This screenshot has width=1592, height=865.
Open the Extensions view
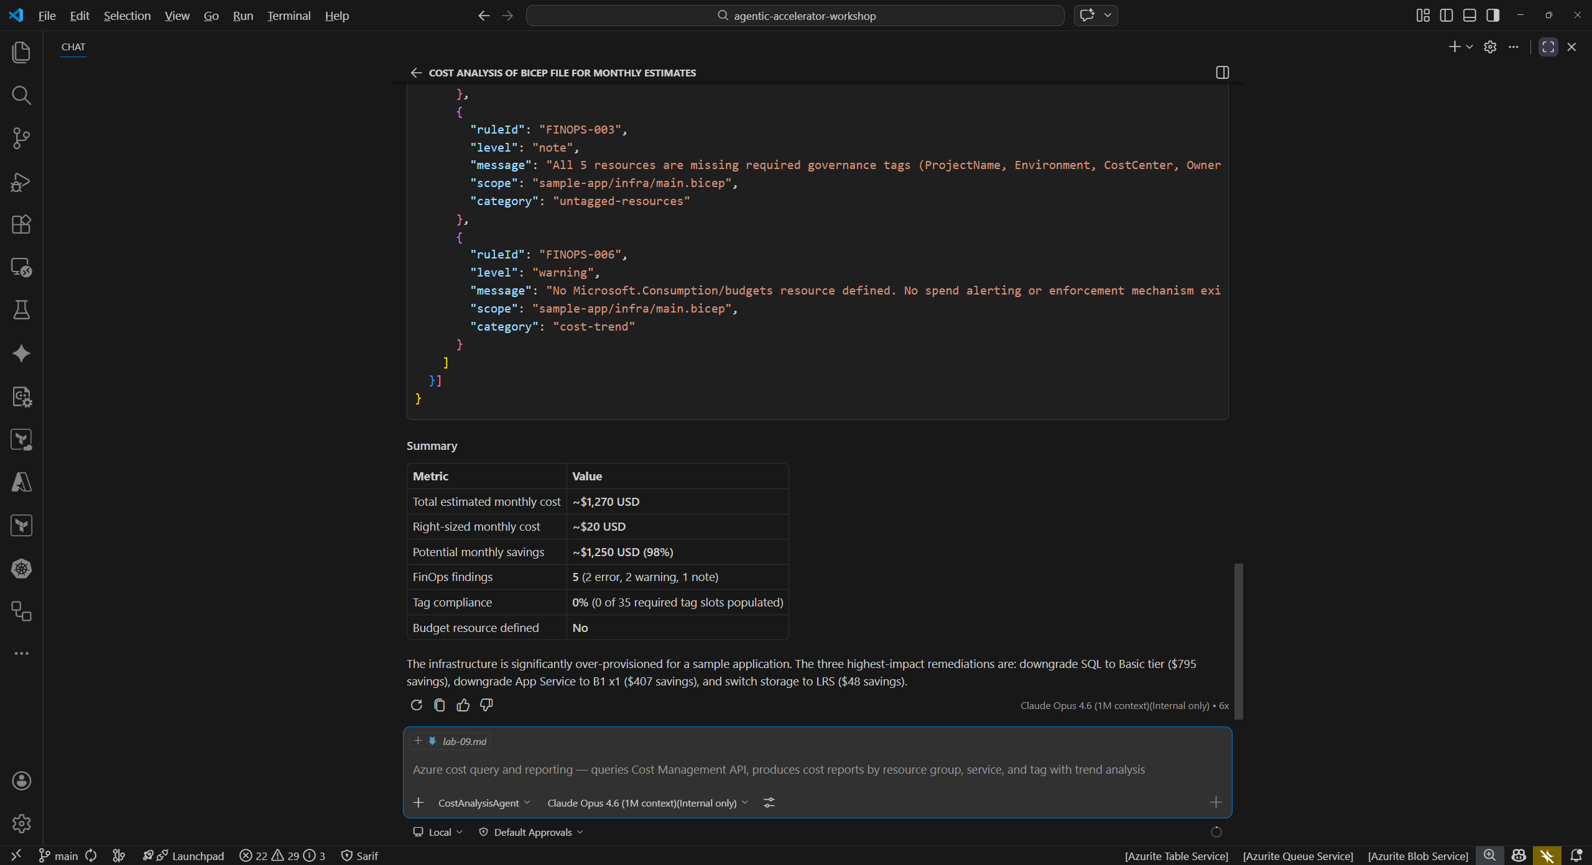coord(21,224)
